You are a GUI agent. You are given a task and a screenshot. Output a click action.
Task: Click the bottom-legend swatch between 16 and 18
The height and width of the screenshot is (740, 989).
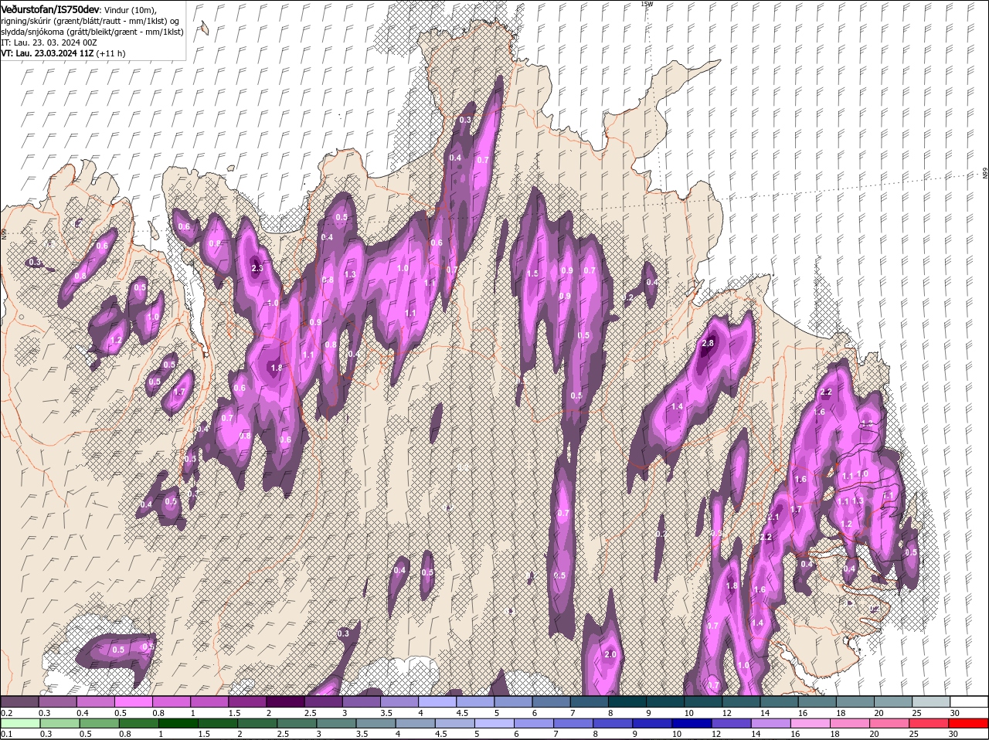[x=811, y=723]
